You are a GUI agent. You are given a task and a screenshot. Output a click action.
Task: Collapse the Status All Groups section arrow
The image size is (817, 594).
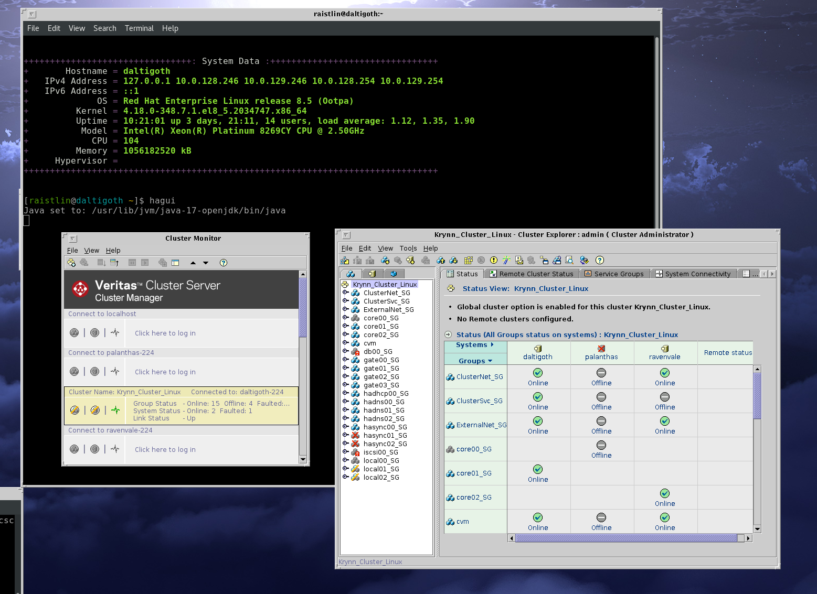(x=448, y=334)
